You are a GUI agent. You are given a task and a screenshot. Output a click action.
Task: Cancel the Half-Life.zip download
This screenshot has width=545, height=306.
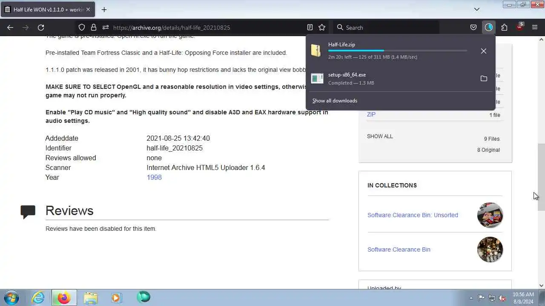click(484, 51)
